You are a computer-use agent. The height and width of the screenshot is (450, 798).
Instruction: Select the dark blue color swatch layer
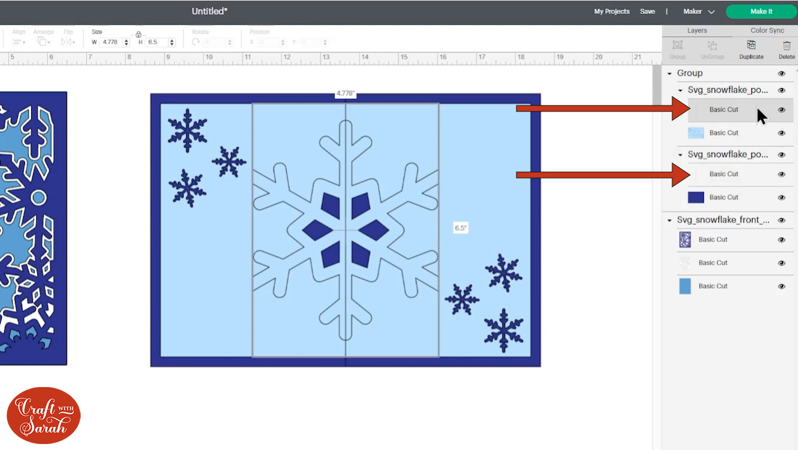pos(696,198)
